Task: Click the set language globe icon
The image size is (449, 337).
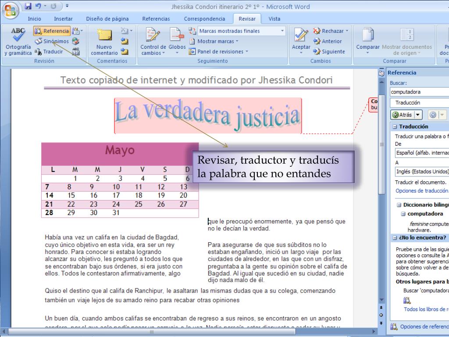Action: (x=75, y=41)
